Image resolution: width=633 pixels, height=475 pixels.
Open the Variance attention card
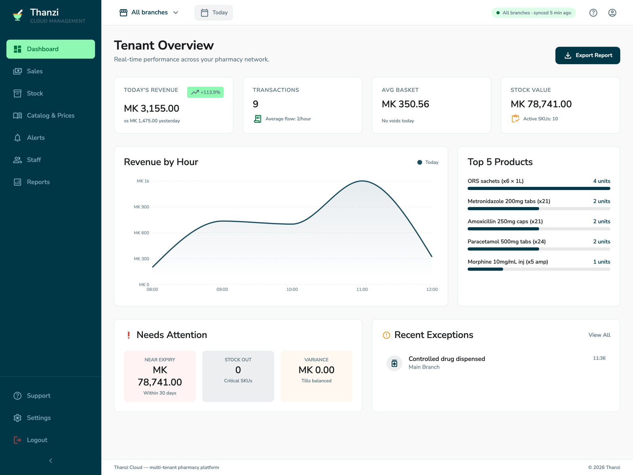pyautogui.click(x=316, y=376)
